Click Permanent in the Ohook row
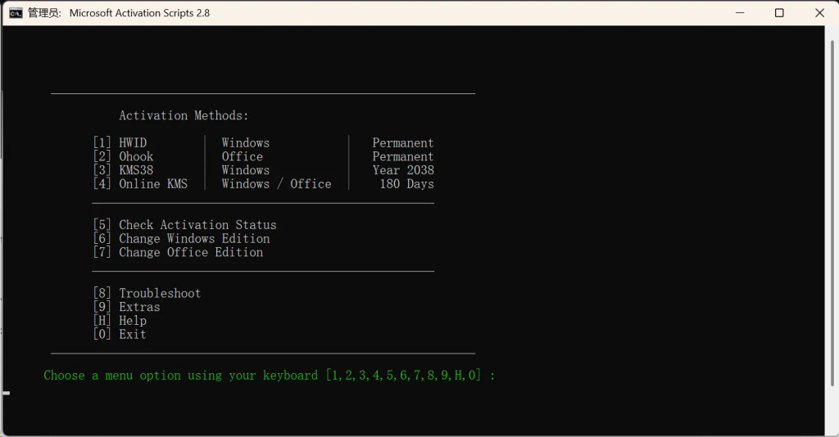 point(403,156)
